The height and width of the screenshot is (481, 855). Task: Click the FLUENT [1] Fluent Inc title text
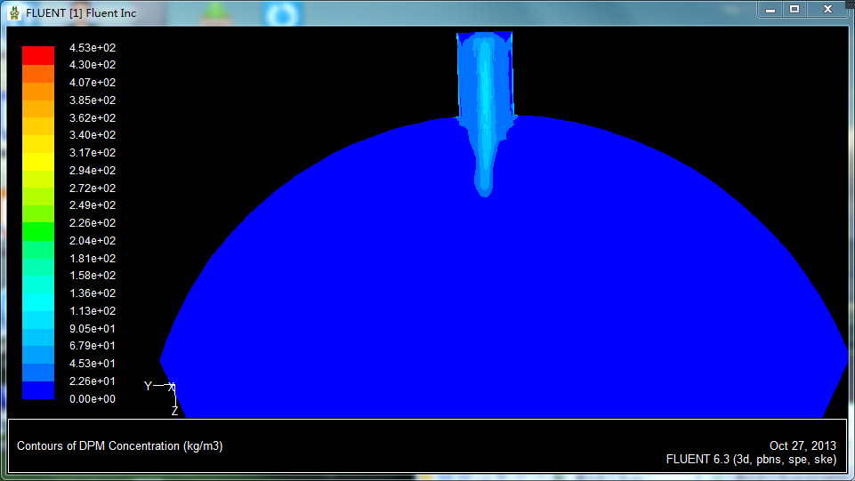click(81, 13)
